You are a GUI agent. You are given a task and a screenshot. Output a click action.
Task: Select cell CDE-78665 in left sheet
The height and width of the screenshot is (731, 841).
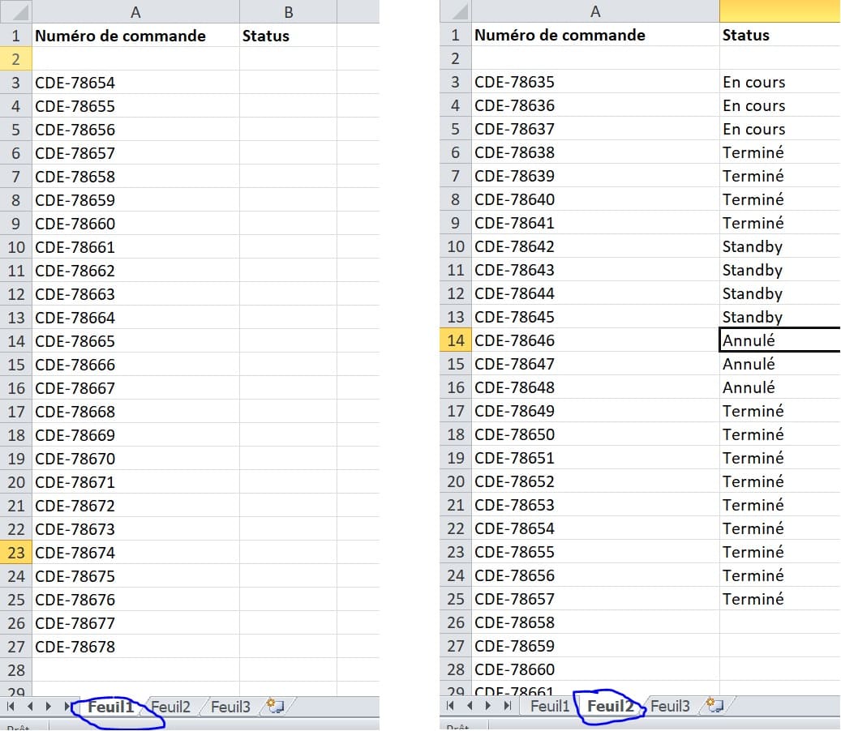pyautogui.click(x=135, y=341)
